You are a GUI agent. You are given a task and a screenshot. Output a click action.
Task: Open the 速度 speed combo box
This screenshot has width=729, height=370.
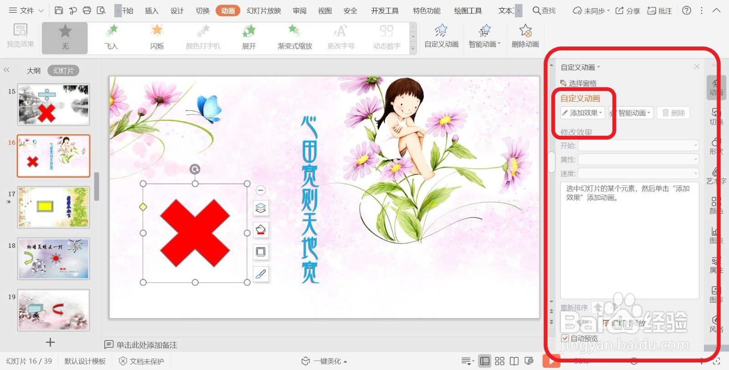[638, 173]
